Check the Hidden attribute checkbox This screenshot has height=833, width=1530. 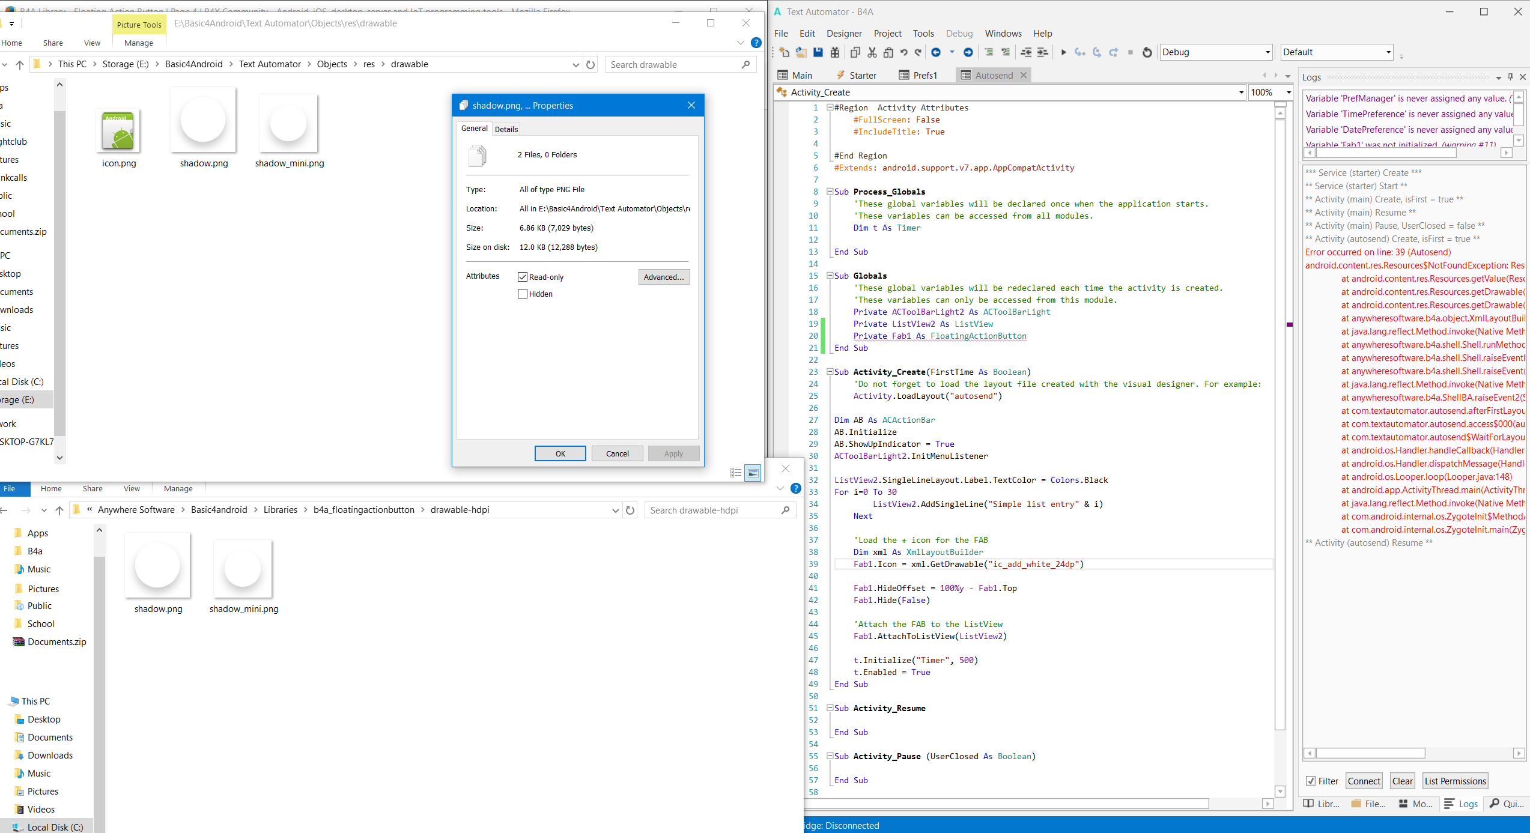coord(523,294)
